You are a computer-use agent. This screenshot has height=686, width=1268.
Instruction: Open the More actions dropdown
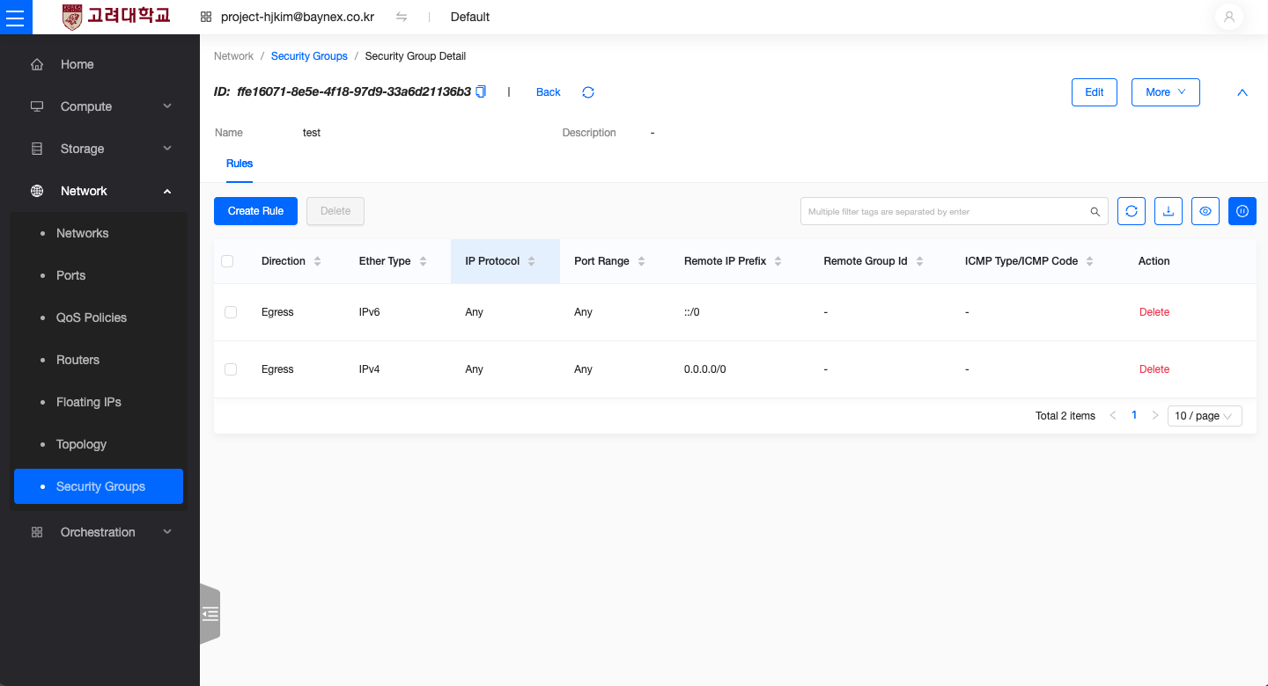coord(1166,92)
